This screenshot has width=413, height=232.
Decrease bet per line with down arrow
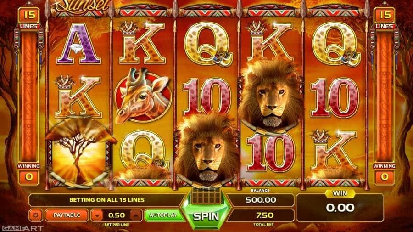tap(97, 215)
